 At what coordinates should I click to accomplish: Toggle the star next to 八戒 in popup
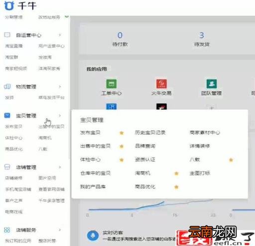click(231, 160)
